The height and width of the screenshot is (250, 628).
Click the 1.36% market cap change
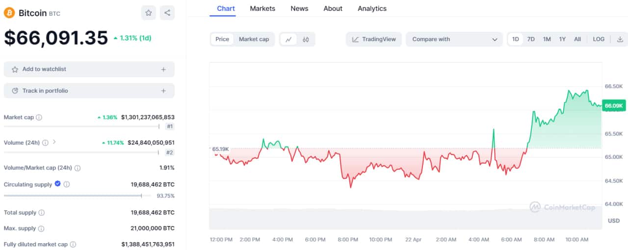(x=107, y=117)
